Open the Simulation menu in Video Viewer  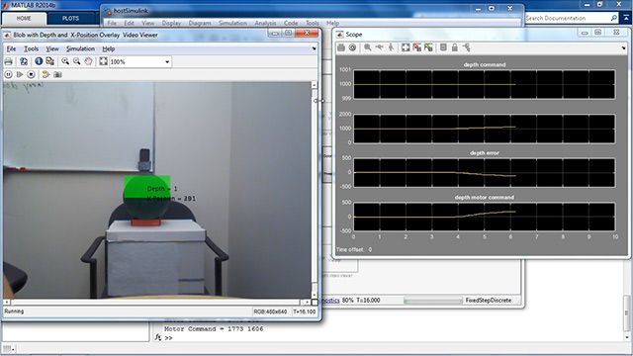click(x=80, y=48)
